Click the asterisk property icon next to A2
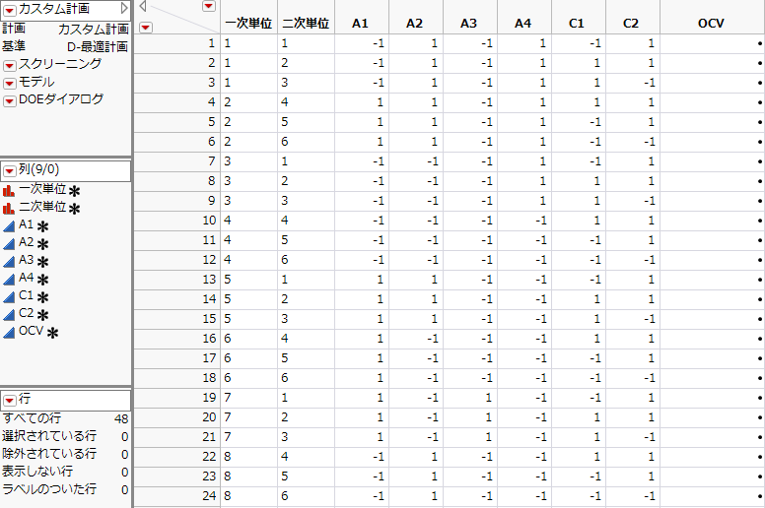The width and height of the screenshot is (765, 508). pyautogui.click(x=43, y=244)
